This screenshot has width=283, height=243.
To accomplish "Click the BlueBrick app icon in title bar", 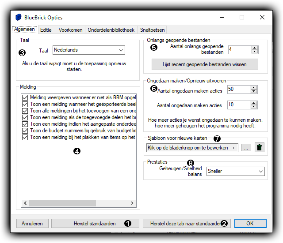I will [x=19, y=17].
